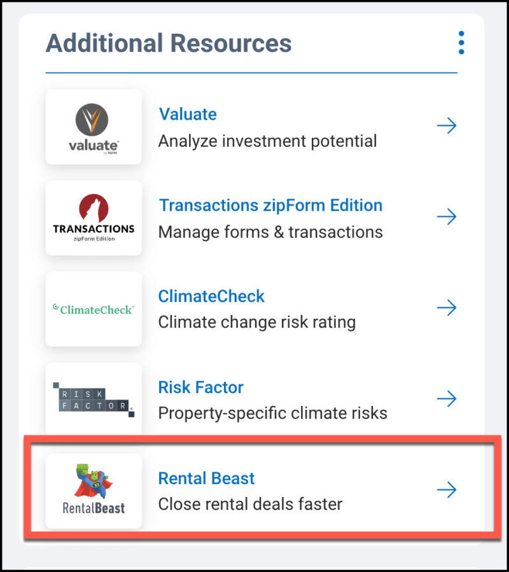This screenshot has height=572, width=509.
Task: Open the Valuate resource link
Action: pyautogui.click(x=188, y=114)
